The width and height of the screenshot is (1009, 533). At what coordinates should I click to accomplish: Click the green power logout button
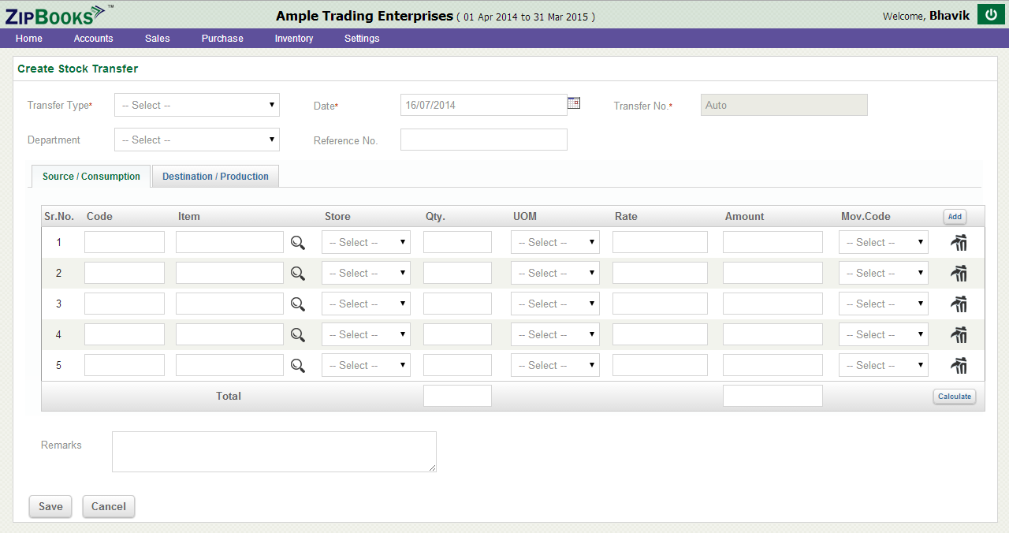tap(991, 15)
